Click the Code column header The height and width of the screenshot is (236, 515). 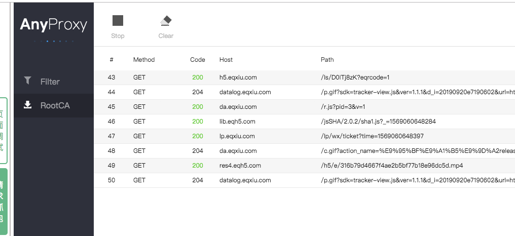pos(198,60)
